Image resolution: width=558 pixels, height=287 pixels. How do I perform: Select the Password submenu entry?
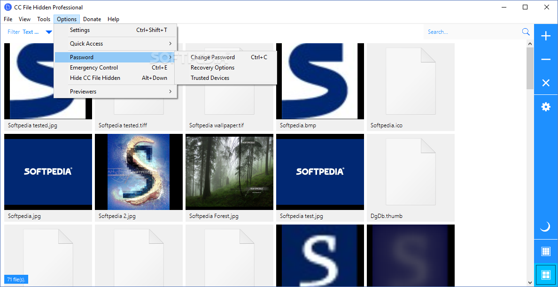click(x=116, y=57)
